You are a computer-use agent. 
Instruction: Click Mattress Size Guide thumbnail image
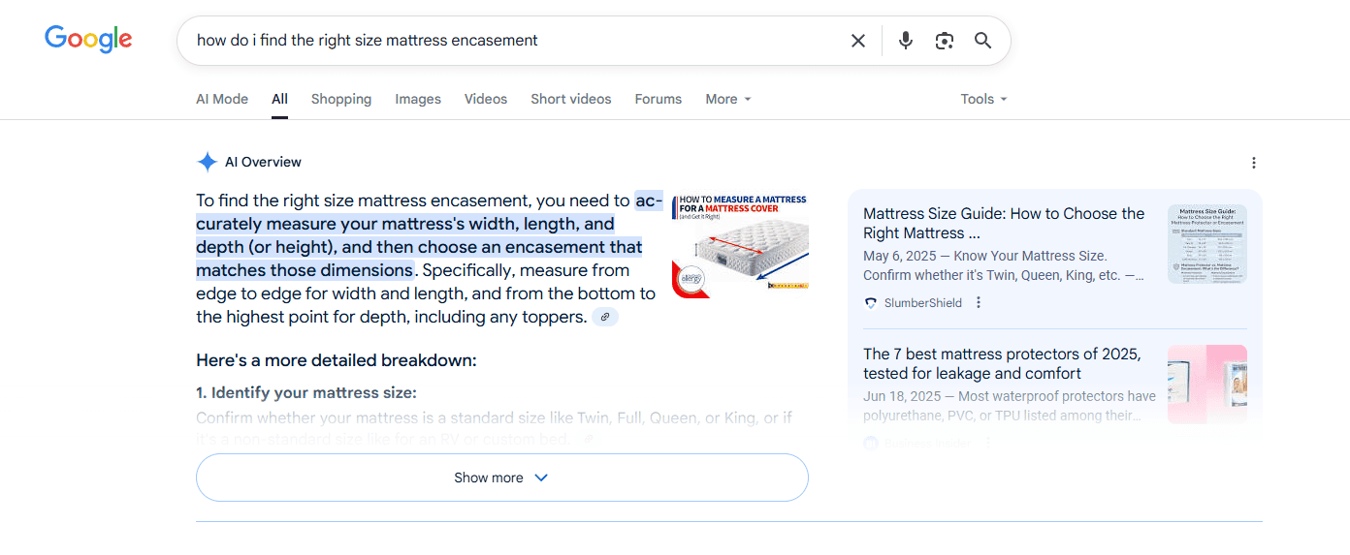[1207, 243]
